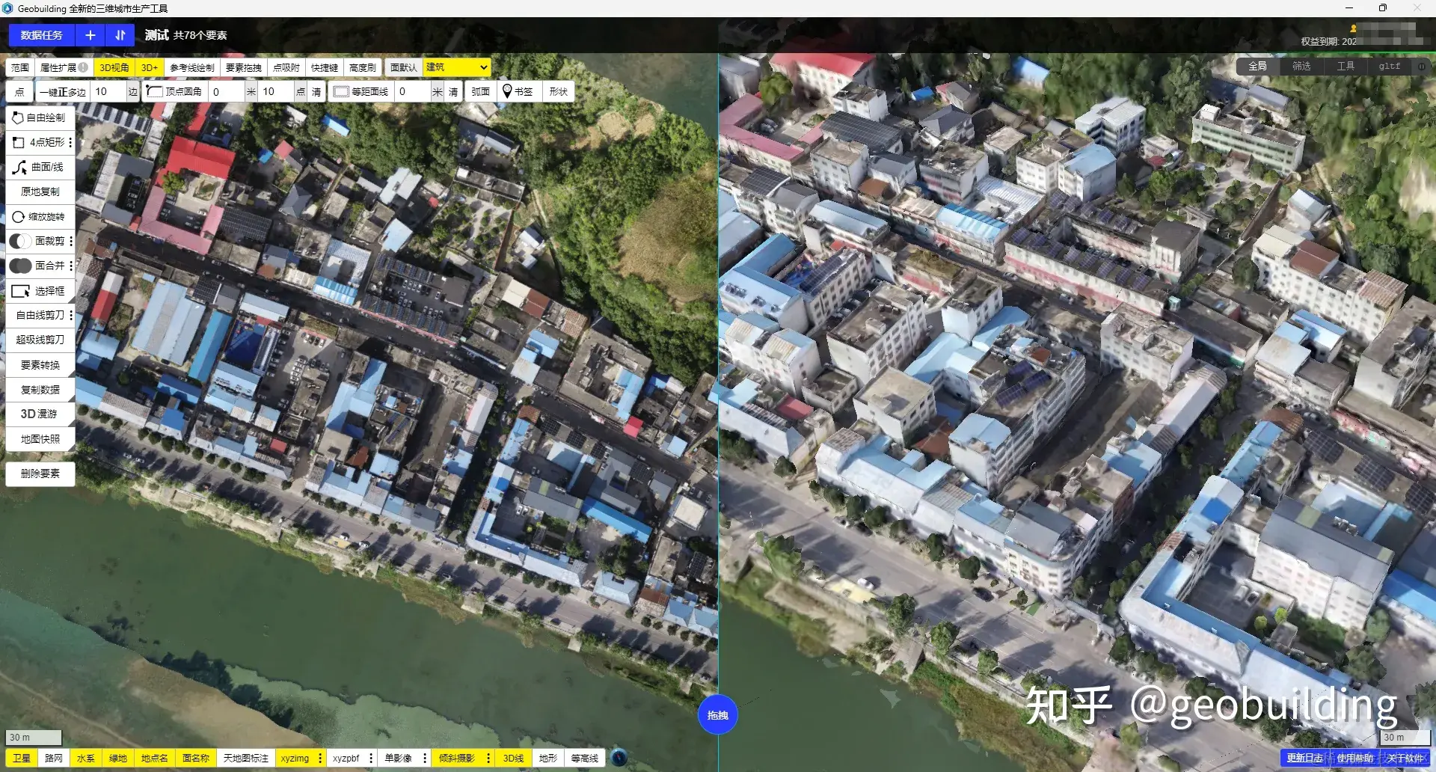
Task: Open options dots for 单影像 layer
Action: coord(425,758)
